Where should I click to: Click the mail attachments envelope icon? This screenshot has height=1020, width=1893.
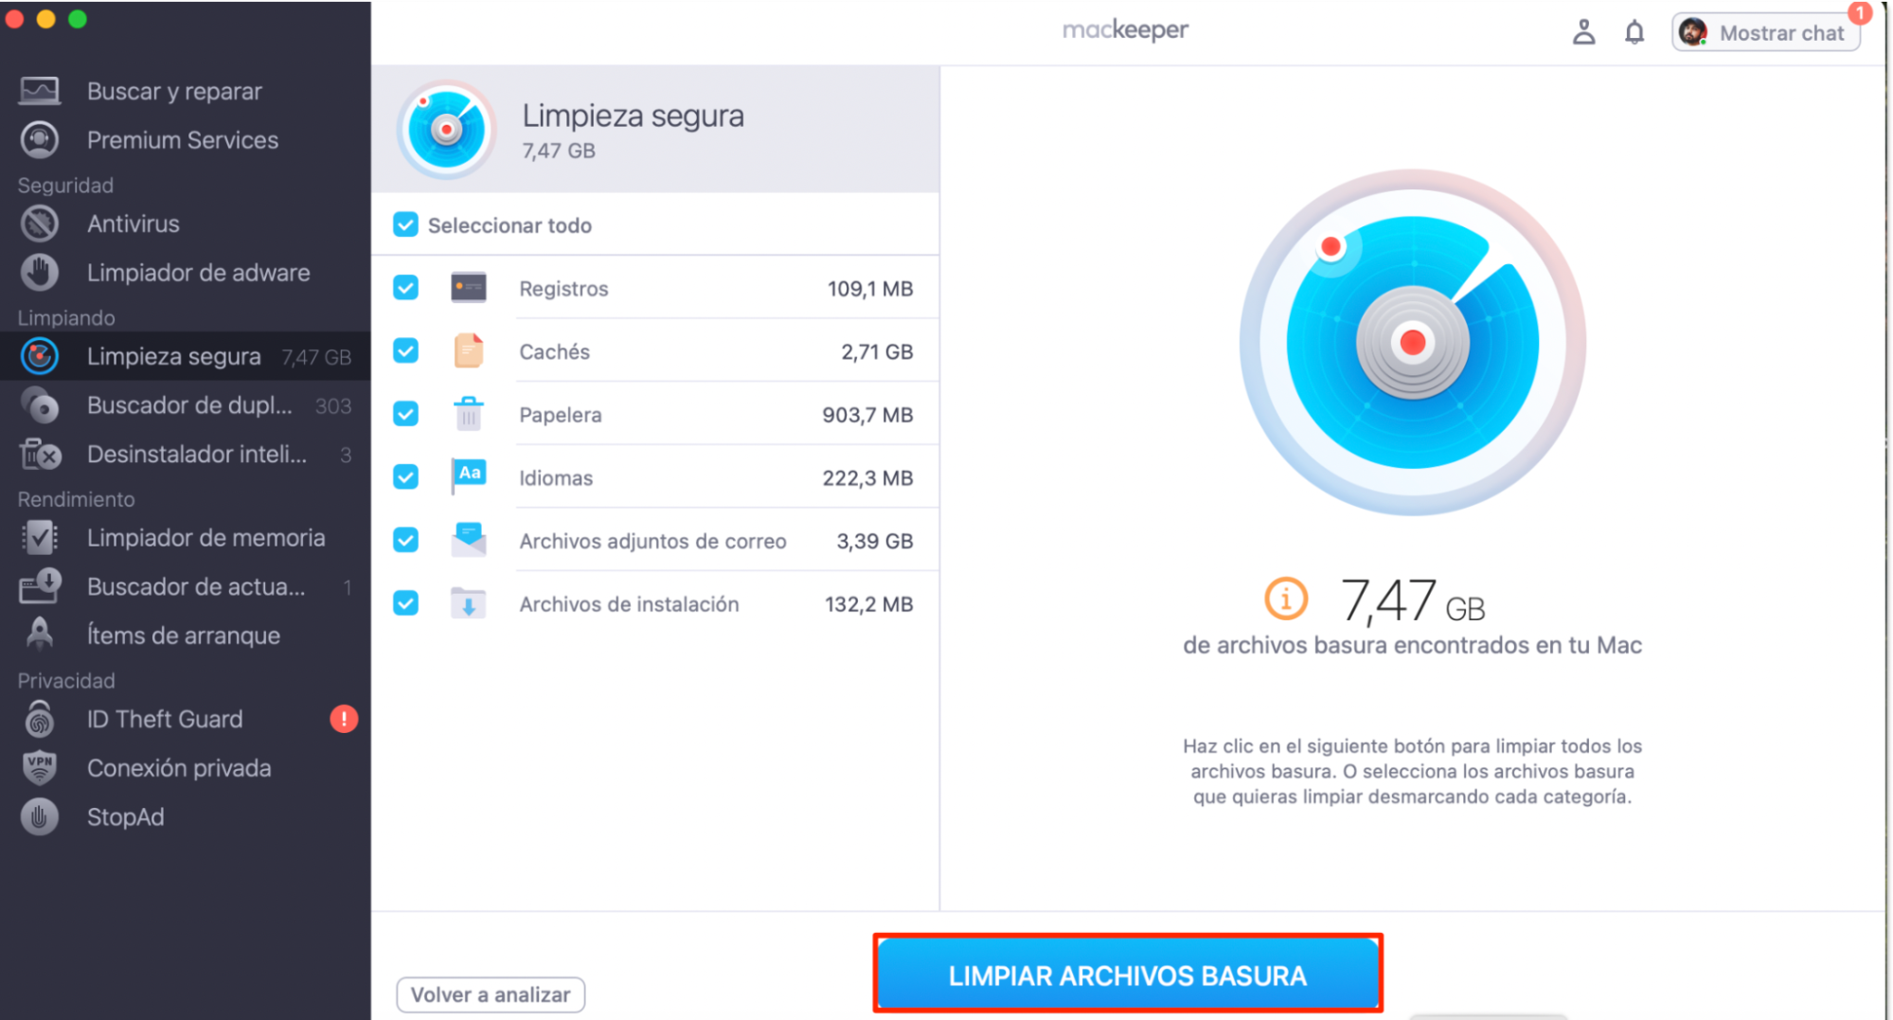point(468,540)
